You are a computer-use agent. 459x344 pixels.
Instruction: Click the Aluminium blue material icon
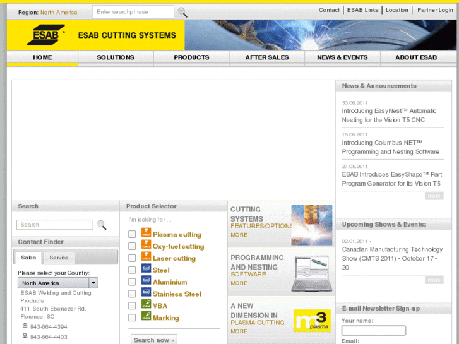146,280
